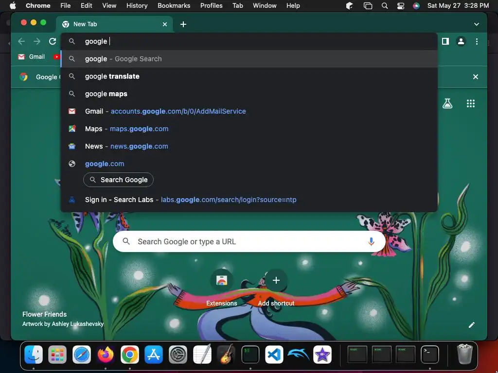The width and height of the screenshot is (498, 373).
Task: Open Maps maps.google.com suggestion
Action: (249, 129)
